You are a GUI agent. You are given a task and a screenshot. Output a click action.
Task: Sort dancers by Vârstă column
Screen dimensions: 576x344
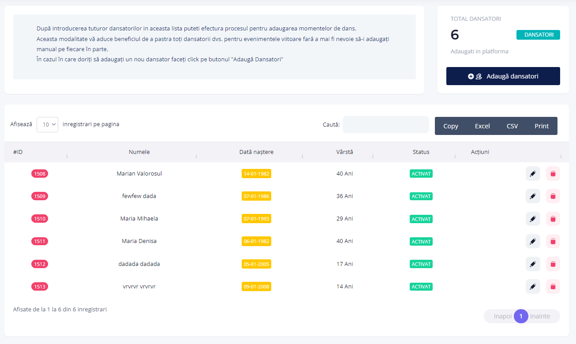[344, 152]
